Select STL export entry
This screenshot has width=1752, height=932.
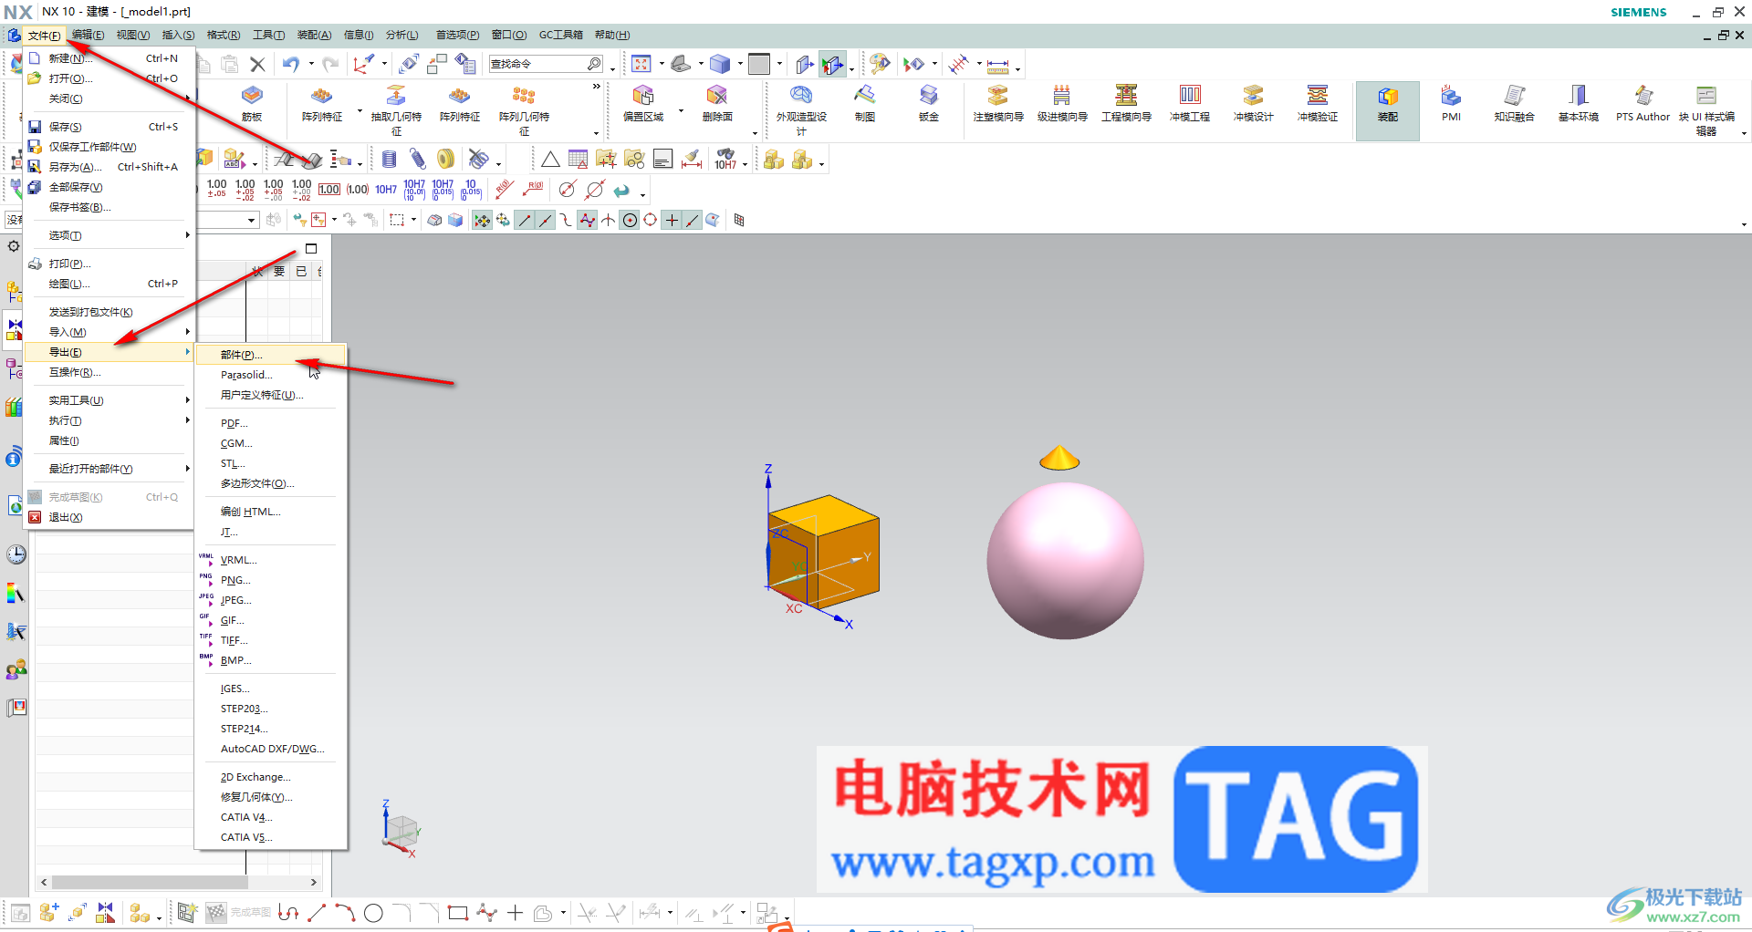click(271, 463)
